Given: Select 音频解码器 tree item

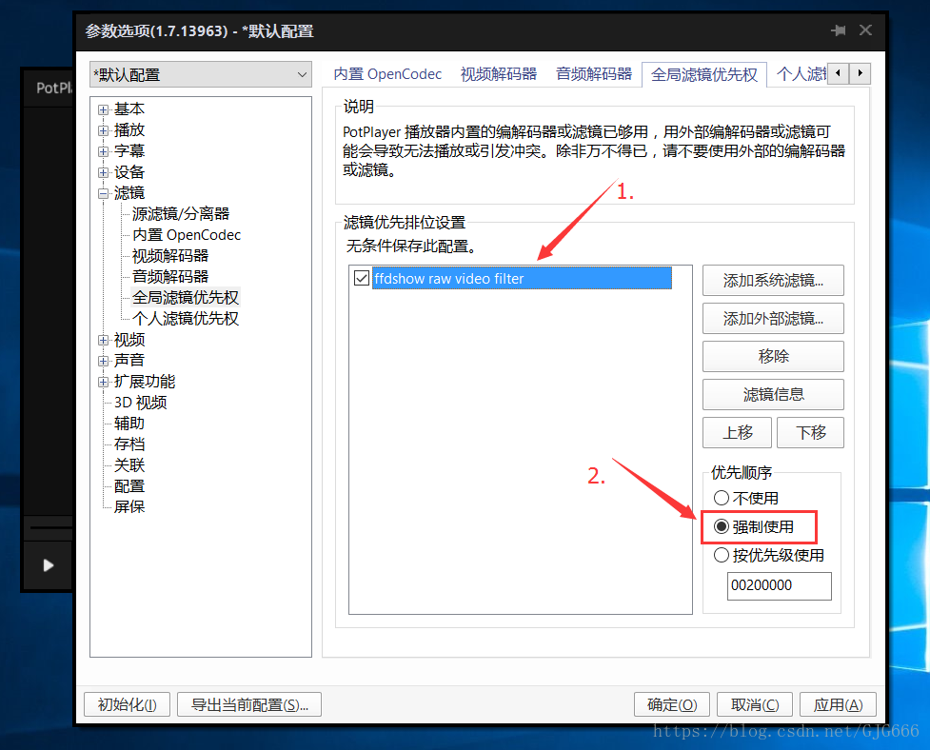Looking at the screenshot, I should (170, 276).
